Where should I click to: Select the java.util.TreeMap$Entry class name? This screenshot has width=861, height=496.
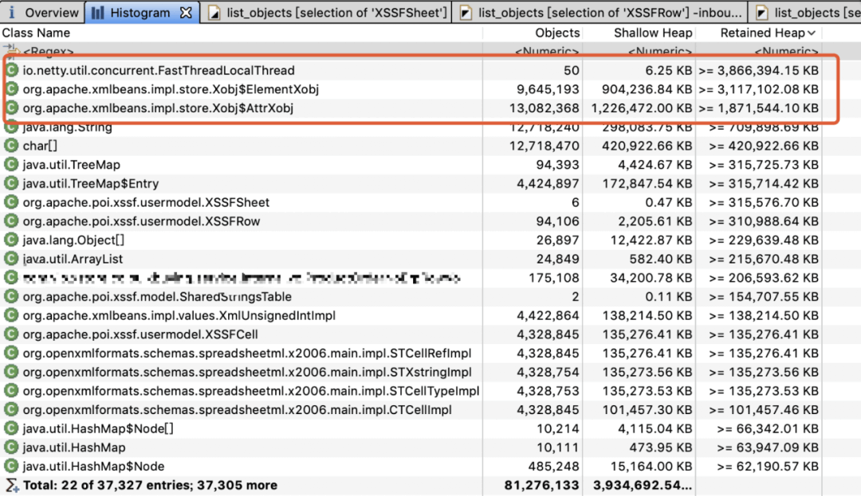91,183
